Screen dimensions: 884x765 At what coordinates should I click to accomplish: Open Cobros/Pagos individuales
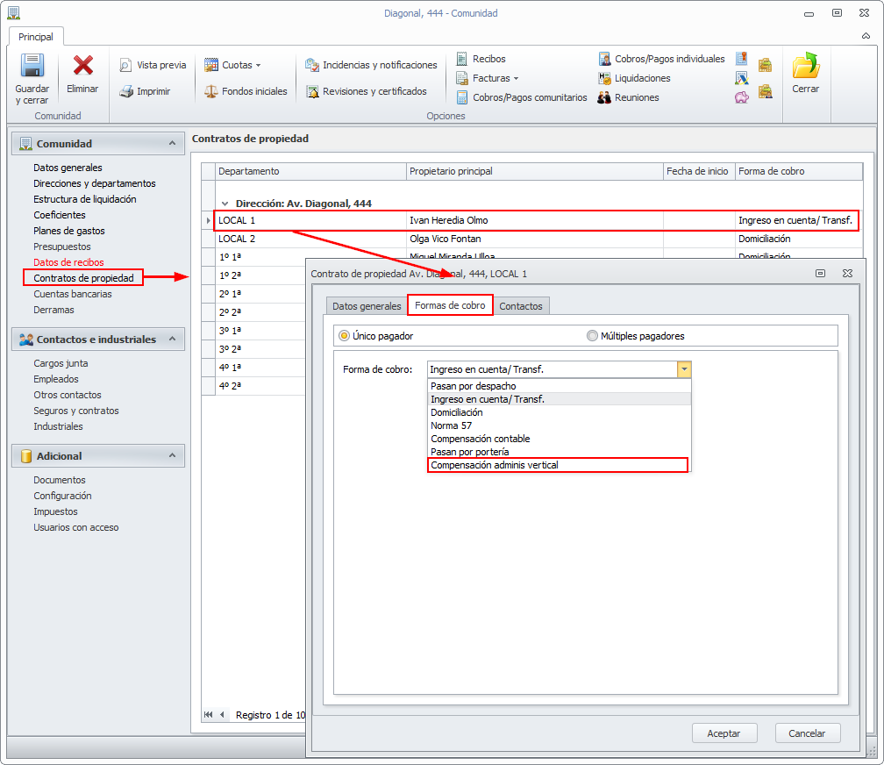tap(661, 59)
